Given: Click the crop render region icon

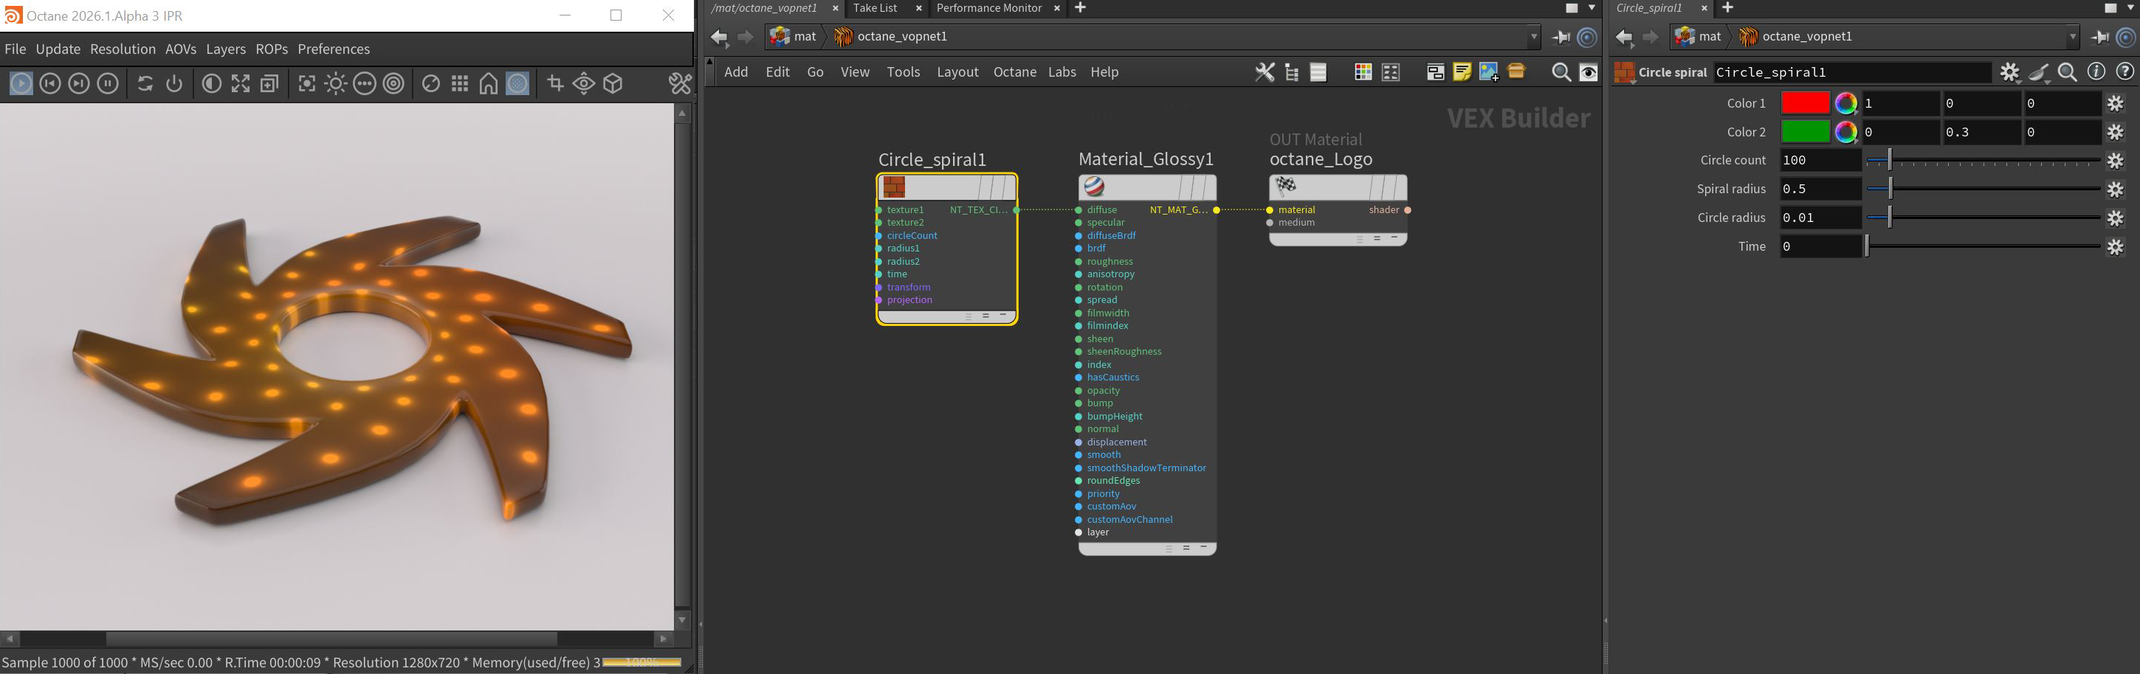Looking at the screenshot, I should click(x=555, y=84).
